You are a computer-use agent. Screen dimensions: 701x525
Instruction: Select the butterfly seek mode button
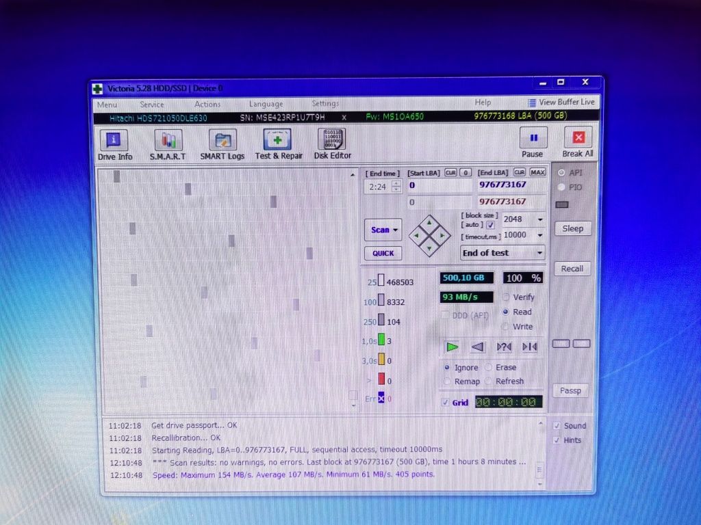(x=530, y=347)
